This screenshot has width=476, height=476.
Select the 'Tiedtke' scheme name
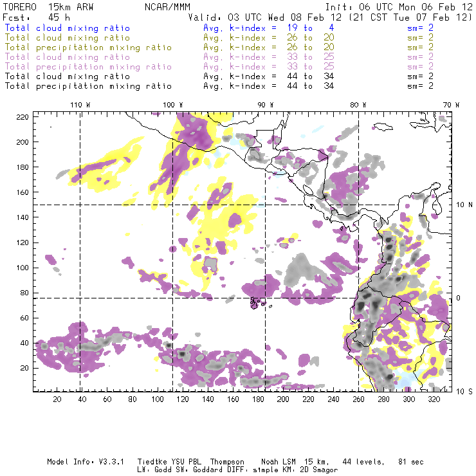[152, 462]
